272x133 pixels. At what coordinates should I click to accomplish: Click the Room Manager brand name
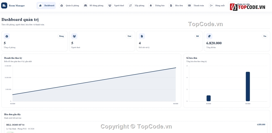17,5
